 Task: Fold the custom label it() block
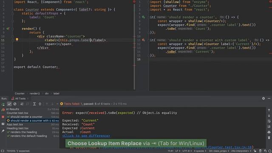148,40
